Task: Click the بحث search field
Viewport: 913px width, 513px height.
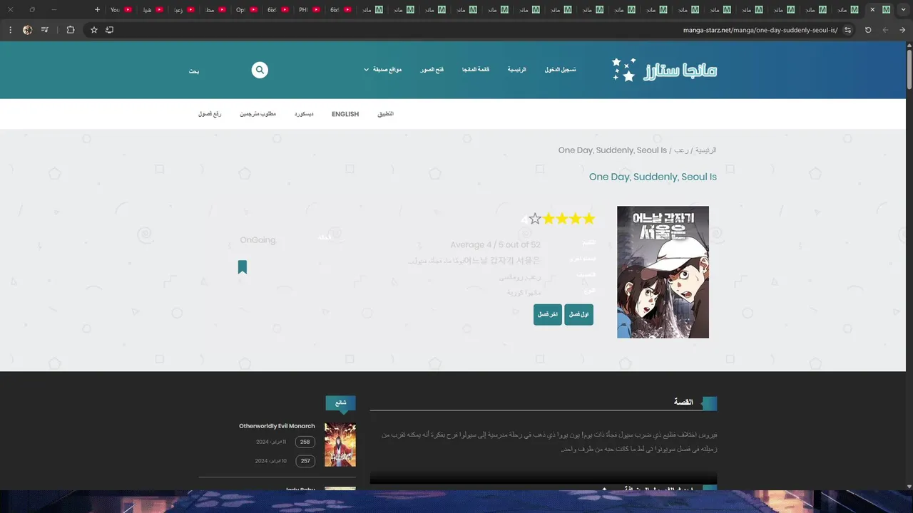Action: [194, 71]
